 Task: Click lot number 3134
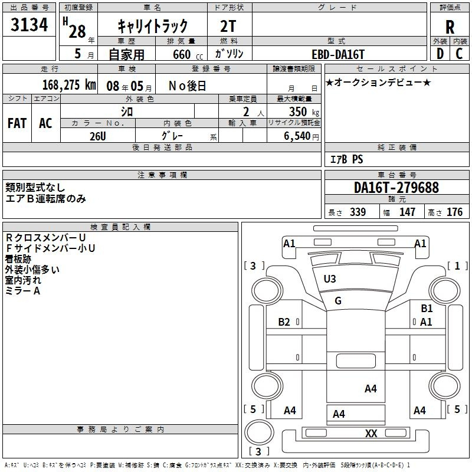coord(29,24)
